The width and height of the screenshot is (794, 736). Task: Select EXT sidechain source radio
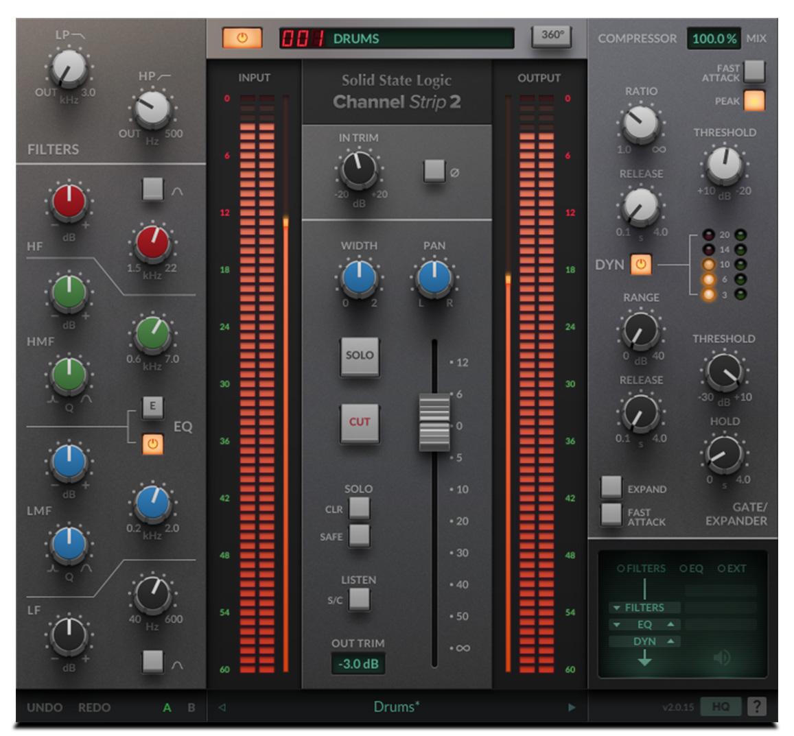tap(721, 569)
